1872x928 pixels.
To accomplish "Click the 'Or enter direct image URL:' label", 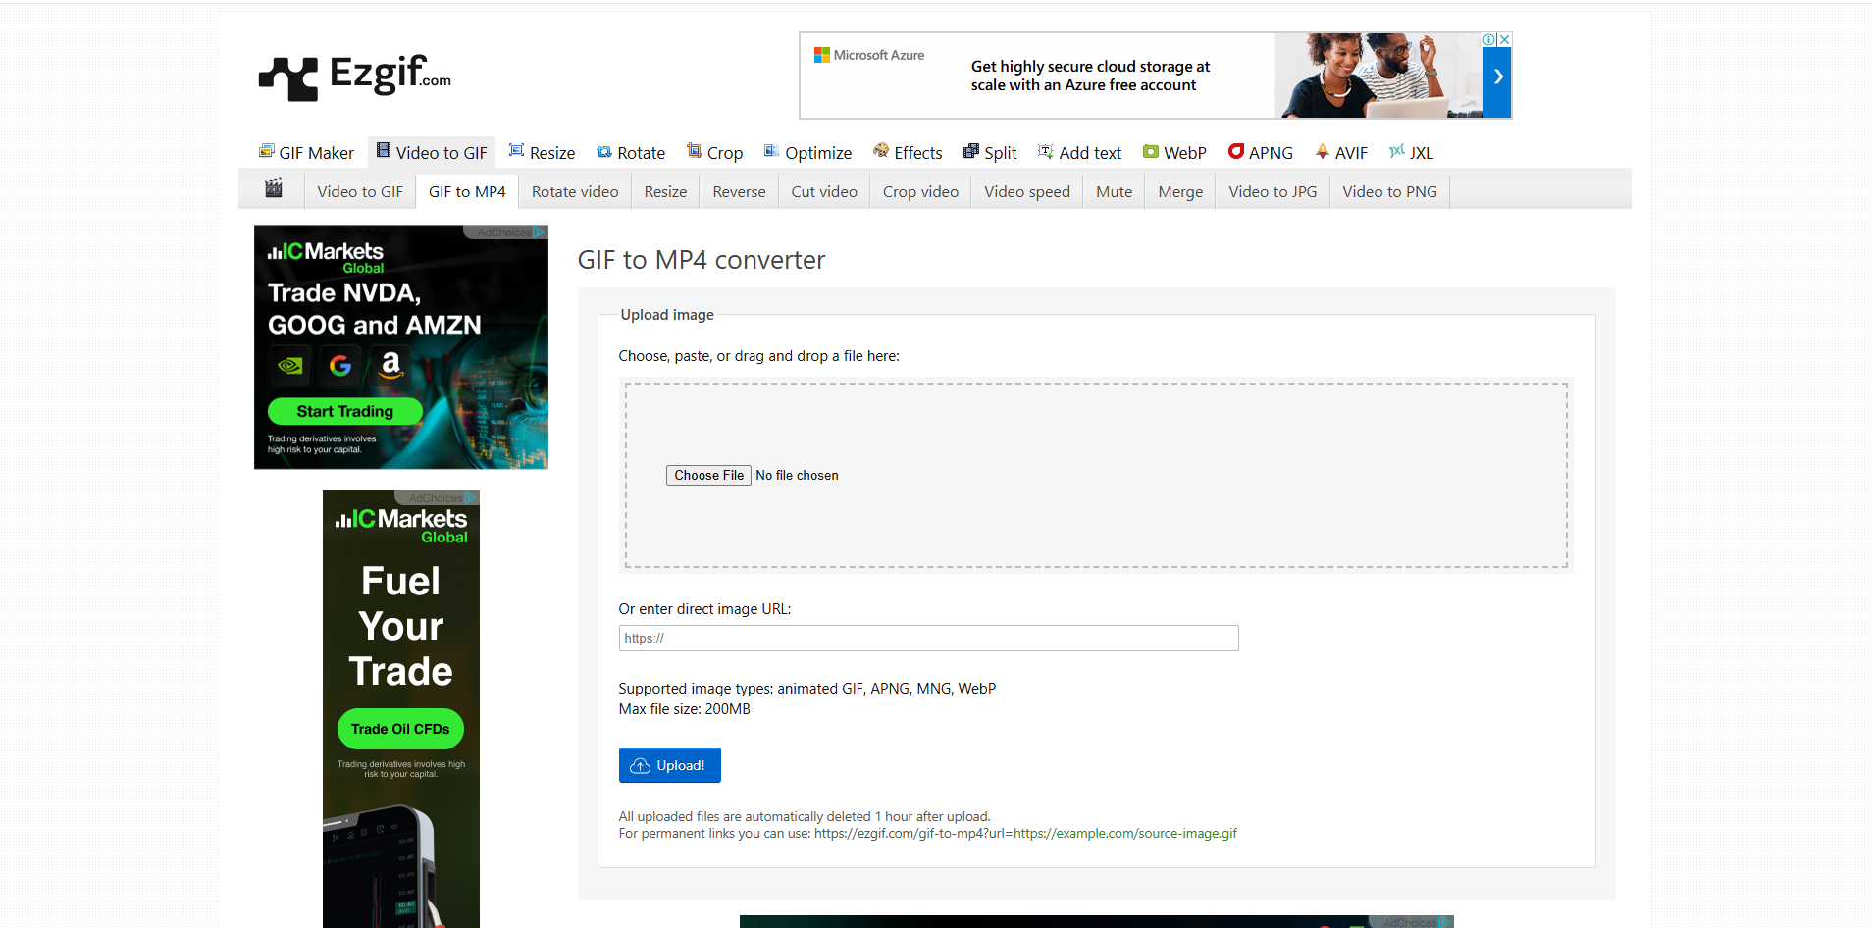I will point(704,609).
